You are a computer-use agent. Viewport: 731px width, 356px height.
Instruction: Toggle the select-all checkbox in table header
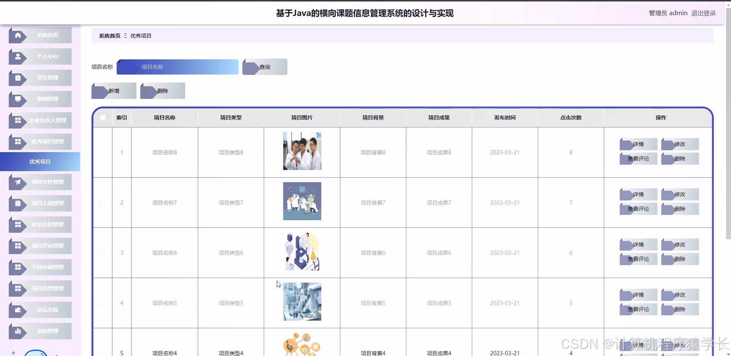[103, 118]
